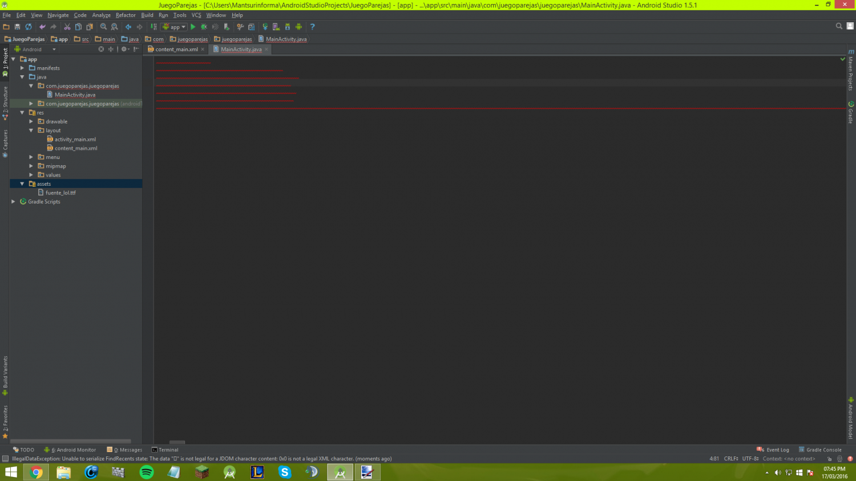
Task: Open the Terminal tool window
Action: pos(165,450)
